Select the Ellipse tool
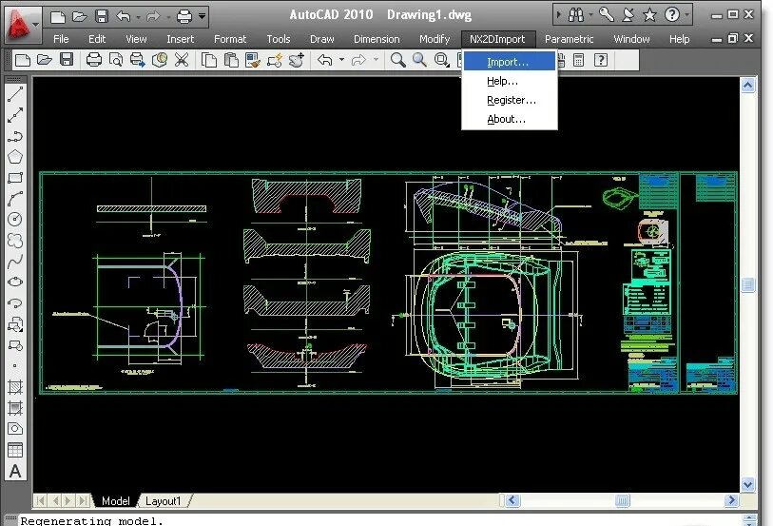773x526 pixels. click(15, 282)
